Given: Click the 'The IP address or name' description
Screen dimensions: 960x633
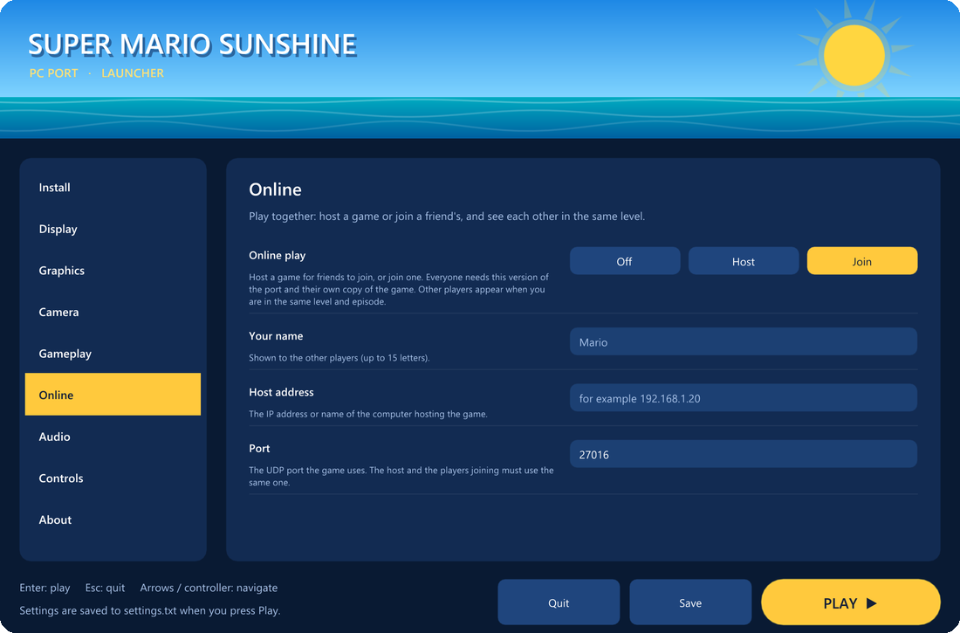Looking at the screenshot, I should pyautogui.click(x=368, y=414).
